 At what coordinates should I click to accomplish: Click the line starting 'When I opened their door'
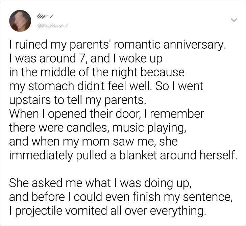(x=106, y=114)
